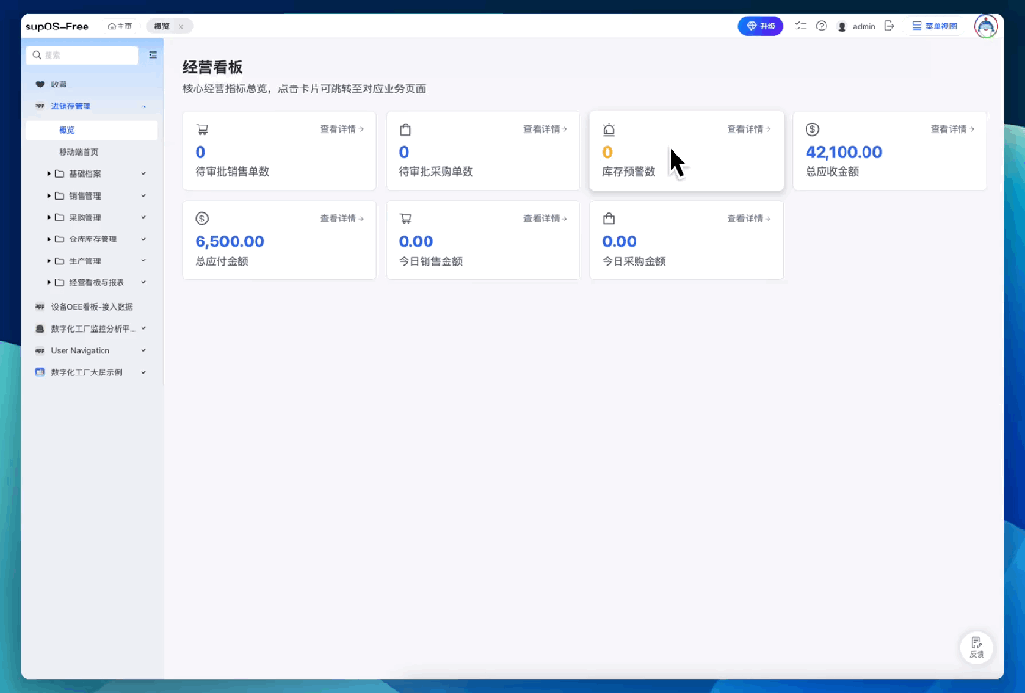Click the robot assistant avatar icon

pyautogui.click(x=985, y=27)
